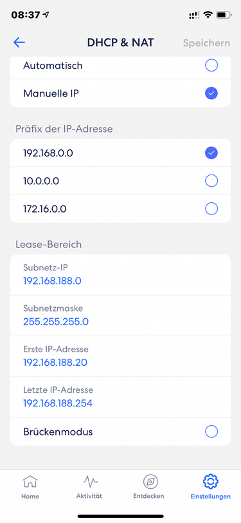Edit the Subnetzmaske value 255.255.255.0
The height and width of the screenshot is (523, 241).
click(x=121, y=316)
